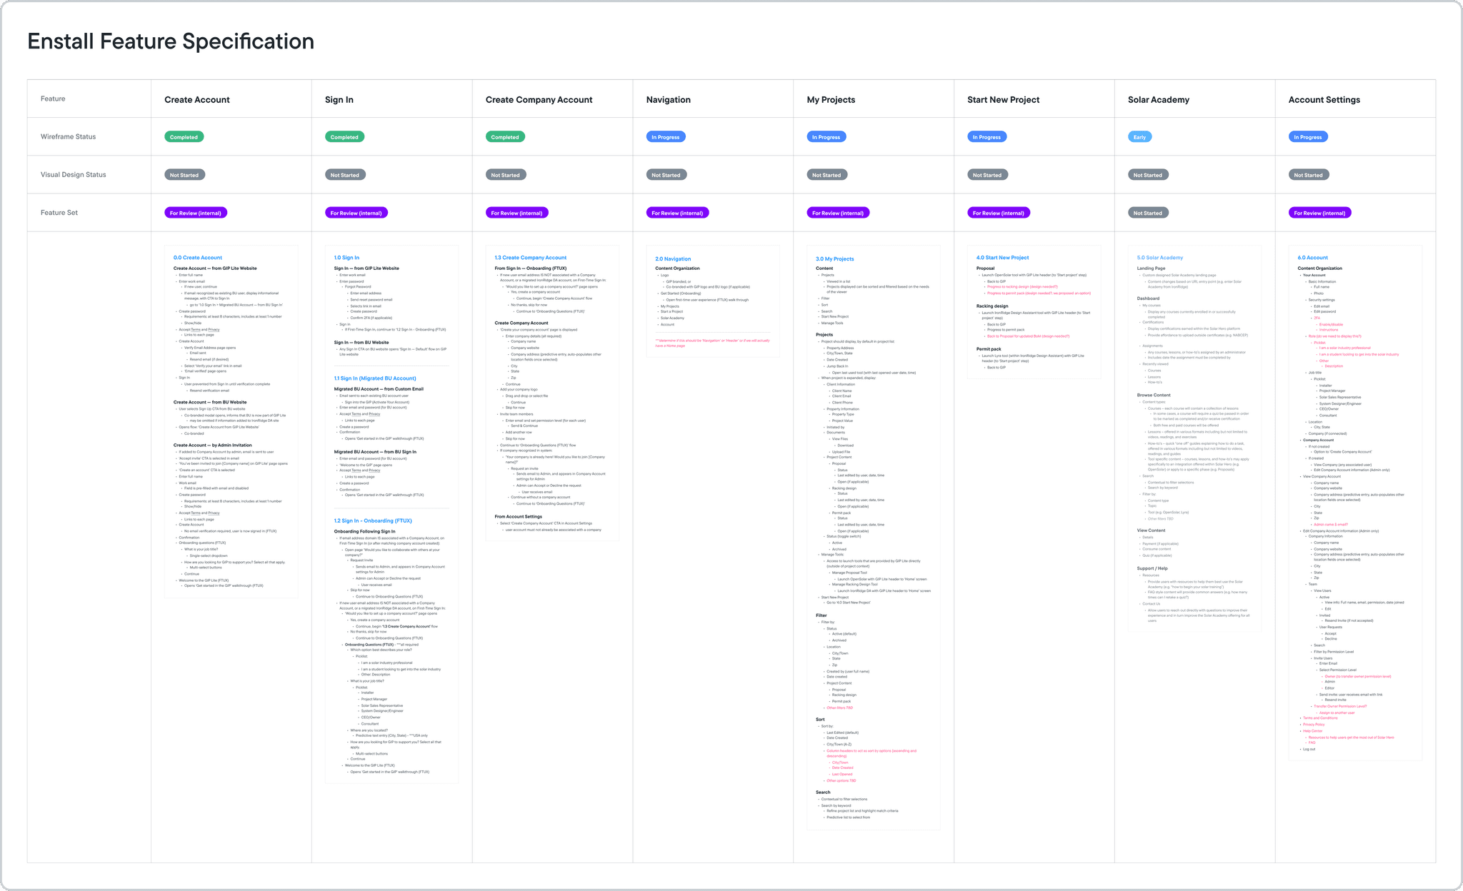
Task: Click For Review (internal) under My Projects
Action: click(x=839, y=213)
